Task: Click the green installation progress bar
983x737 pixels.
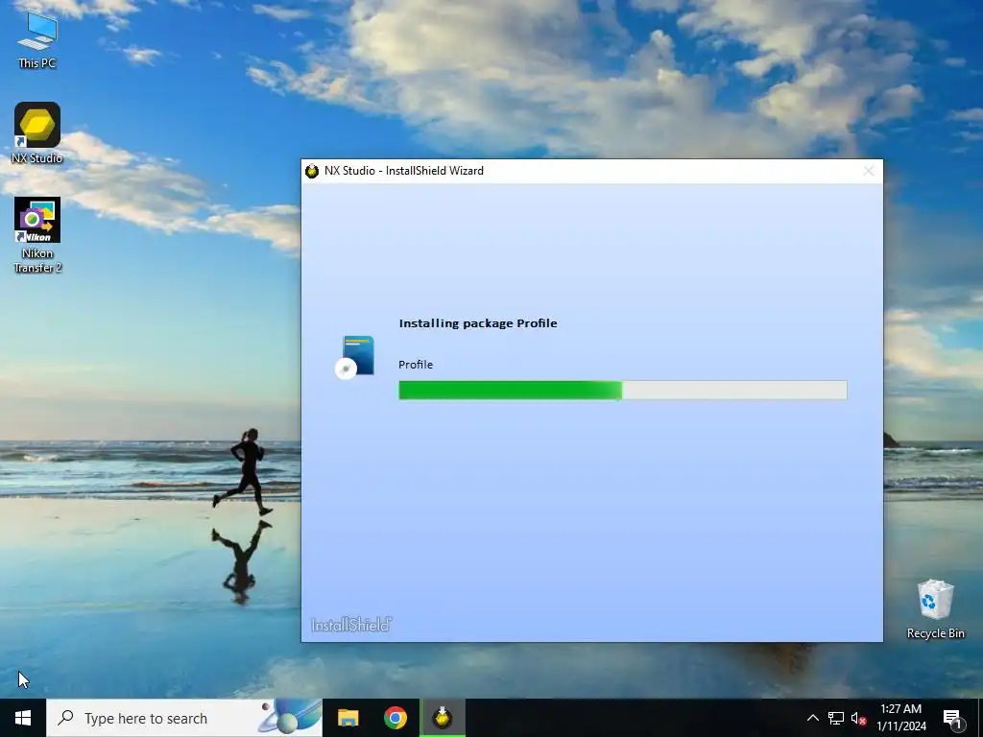Action: pos(622,390)
